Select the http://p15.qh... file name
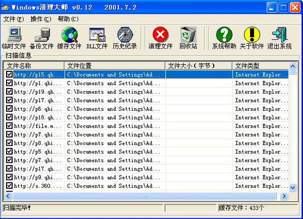 tap(37, 75)
